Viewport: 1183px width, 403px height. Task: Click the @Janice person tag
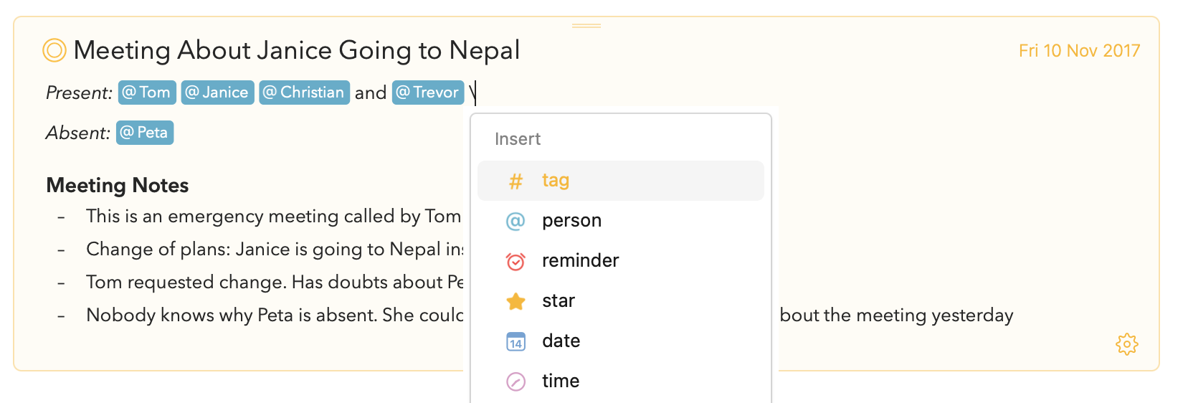(x=217, y=93)
